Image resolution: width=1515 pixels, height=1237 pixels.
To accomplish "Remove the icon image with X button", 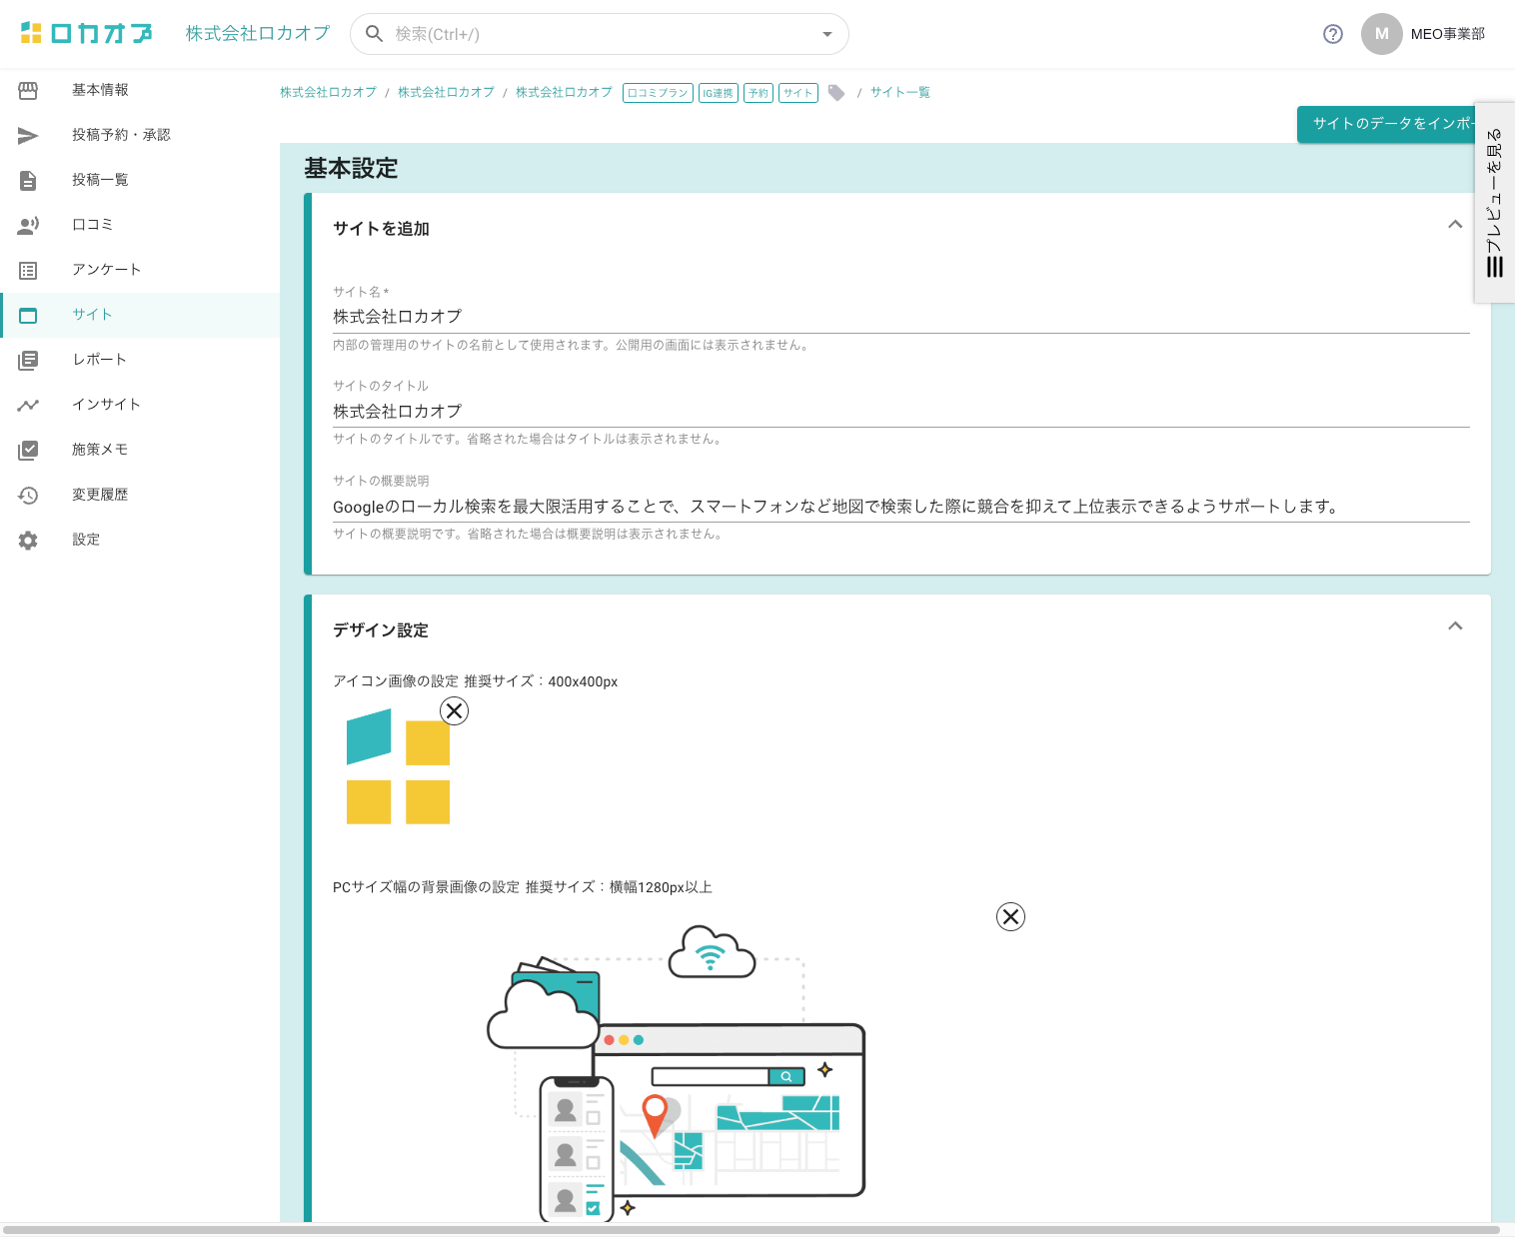I will click(x=454, y=710).
